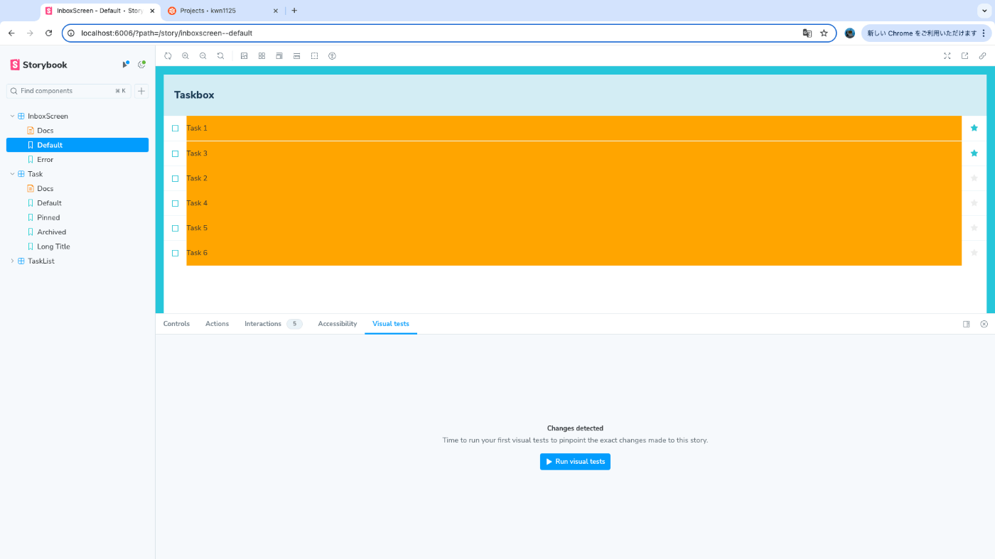Pin star for Task 2
This screenshot has height=559, width=995.
(974, 178)
